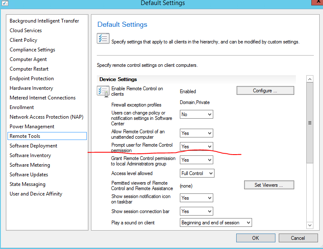Open the Access level allowed Full Control dropdown
The width and height of the screenshot is (323, 249).
(197, 173)
